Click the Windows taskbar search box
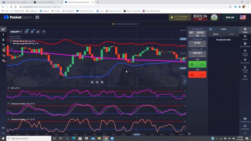 tap(29, 138)
